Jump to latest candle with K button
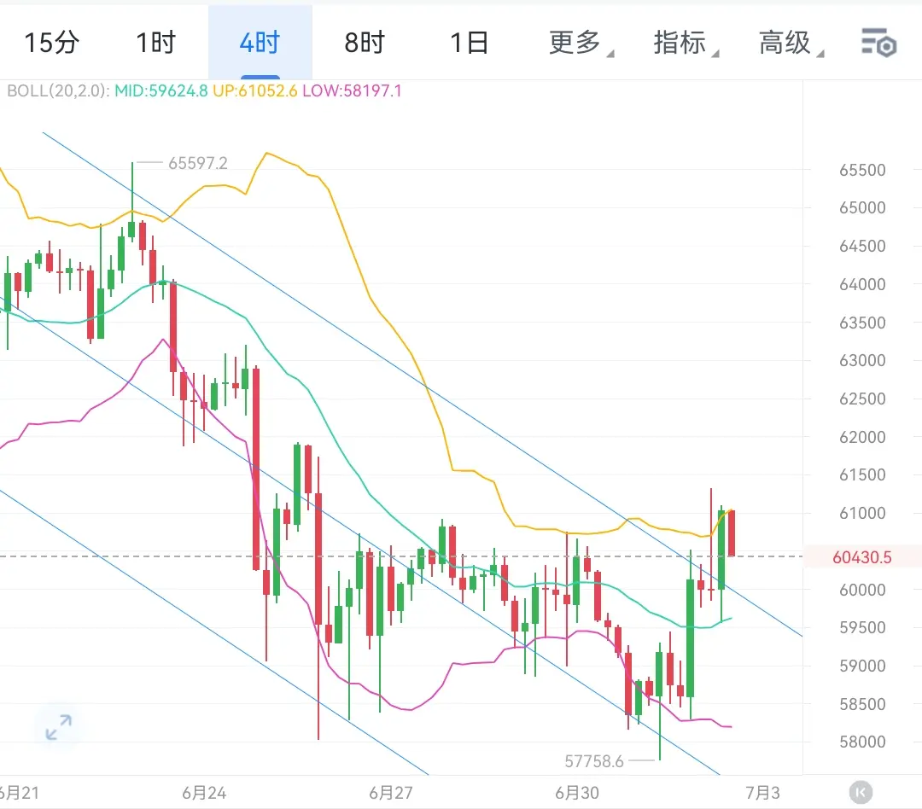922x809 pixels. tap(861, 792)
